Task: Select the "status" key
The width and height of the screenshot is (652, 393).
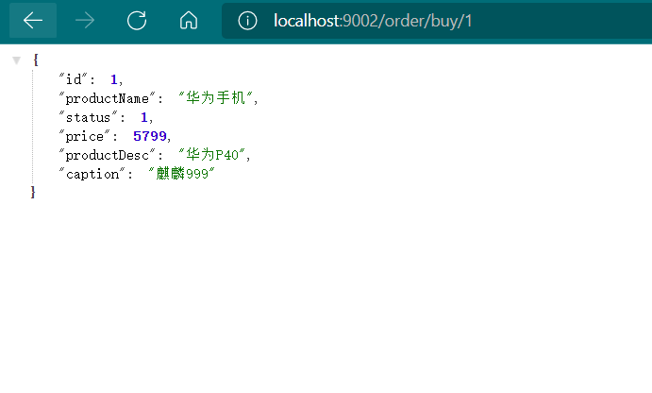Action: [88, 117]
